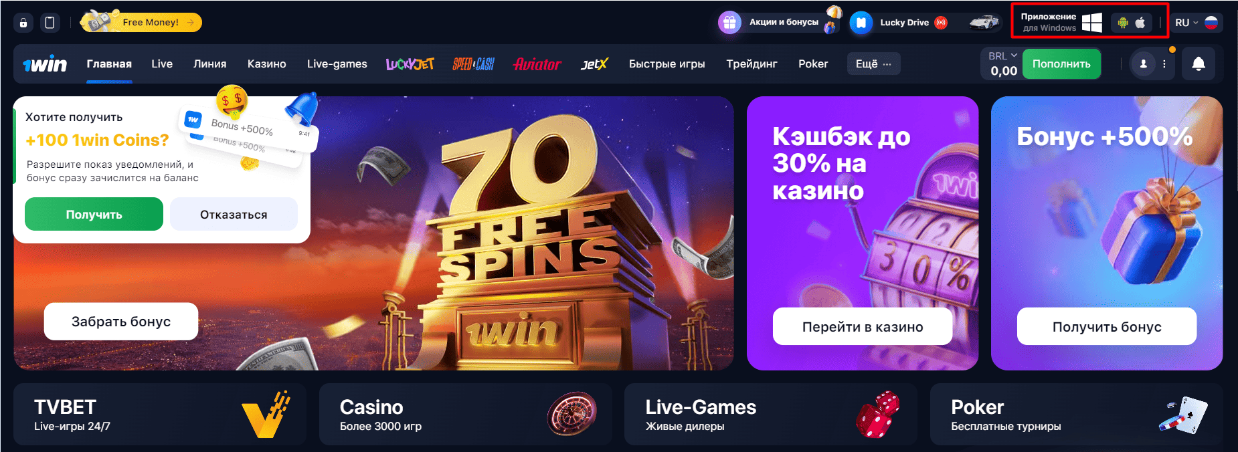
Task: Click the lock icon in top bar
Action: click(x=23, y=23)
